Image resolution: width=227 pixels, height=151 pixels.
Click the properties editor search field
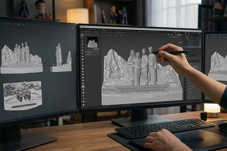tap(193, 55)
